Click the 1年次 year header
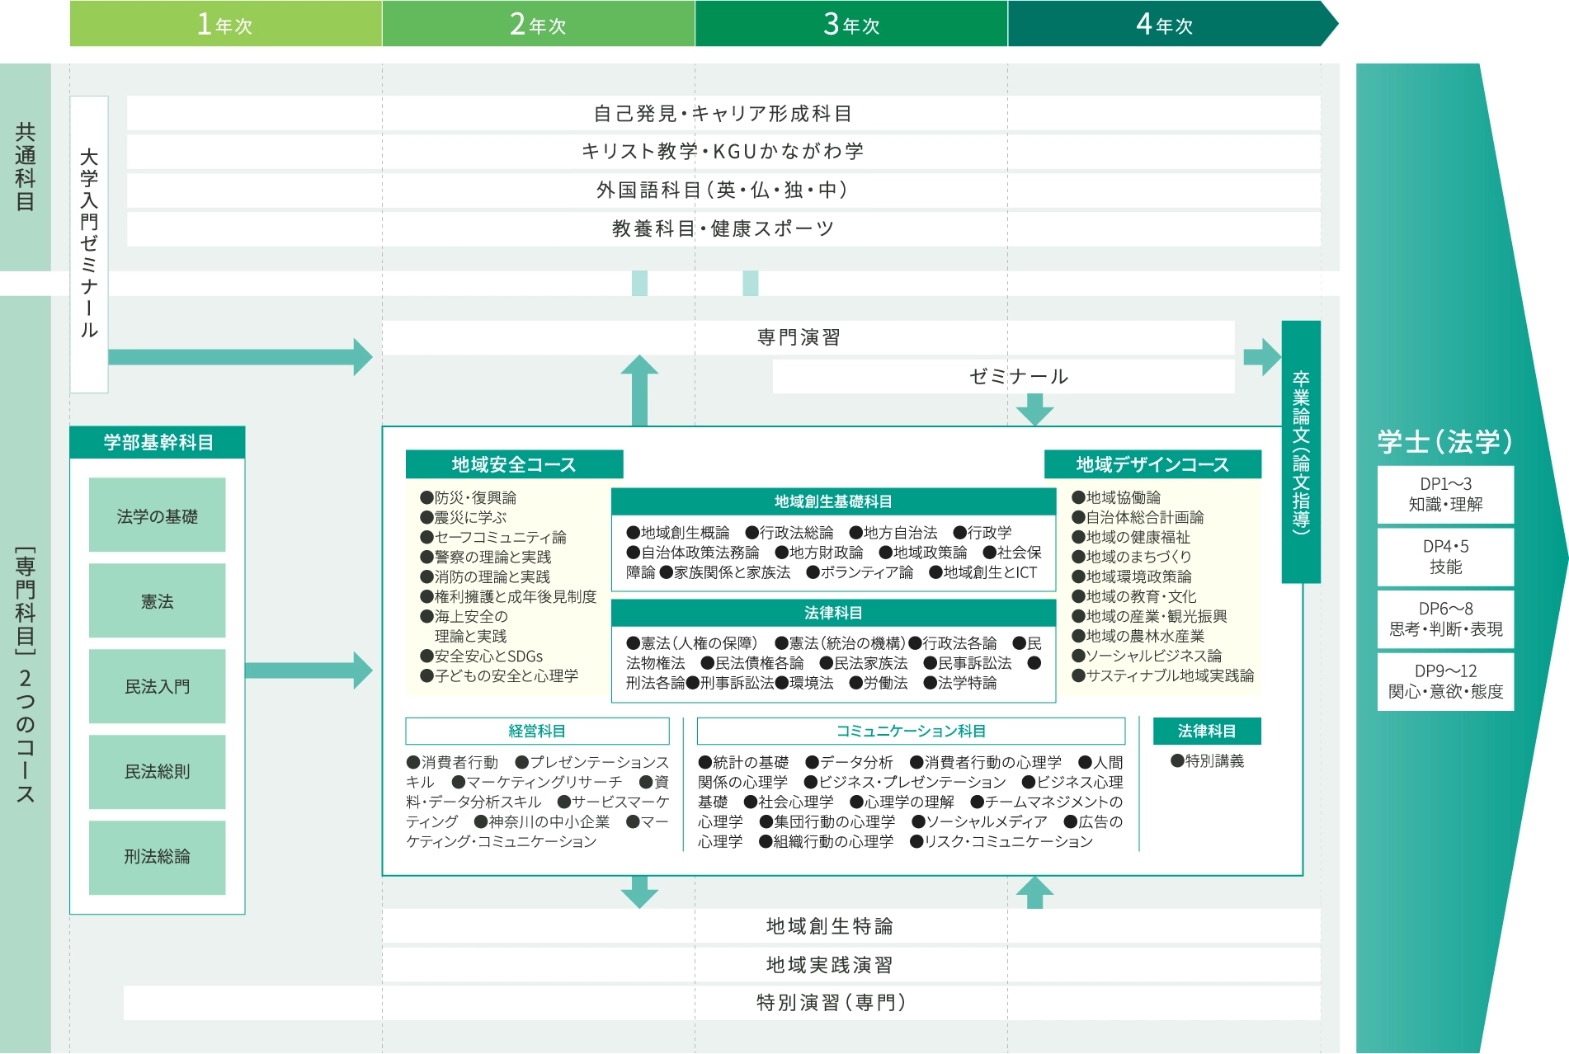The width and height of the screenshot is (1569, 1054). [225, 24]
